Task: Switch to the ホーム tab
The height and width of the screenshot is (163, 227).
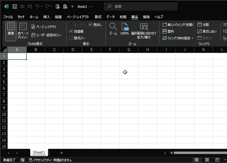Action: click(x=34, y=17)
